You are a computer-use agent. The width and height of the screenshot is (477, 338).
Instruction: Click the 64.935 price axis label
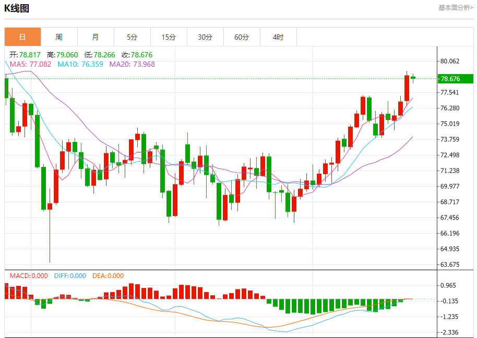click(x=450, y=249)
